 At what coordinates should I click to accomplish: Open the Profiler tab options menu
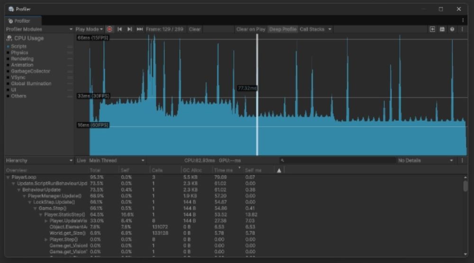tap(463, 20)
